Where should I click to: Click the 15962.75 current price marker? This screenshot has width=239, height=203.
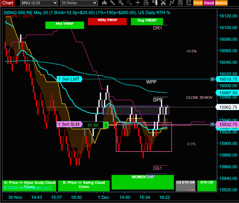(227, 107)
